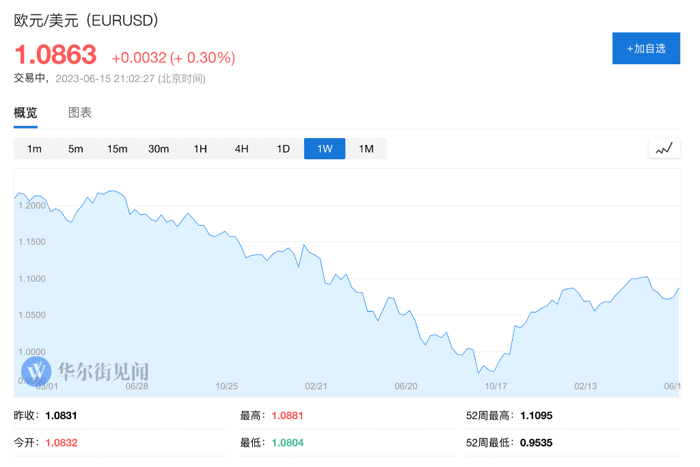The width and height of the screenshot is (700, 467).
Task: Open the 图表 tab
Action: (x=80, y=113)
